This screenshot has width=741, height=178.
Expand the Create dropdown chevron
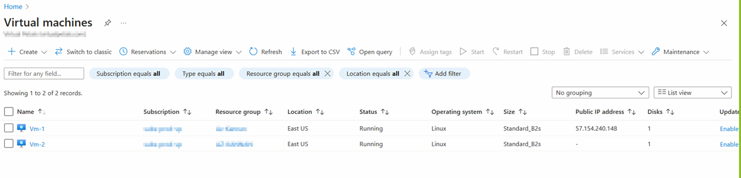[x=44, y=52]
